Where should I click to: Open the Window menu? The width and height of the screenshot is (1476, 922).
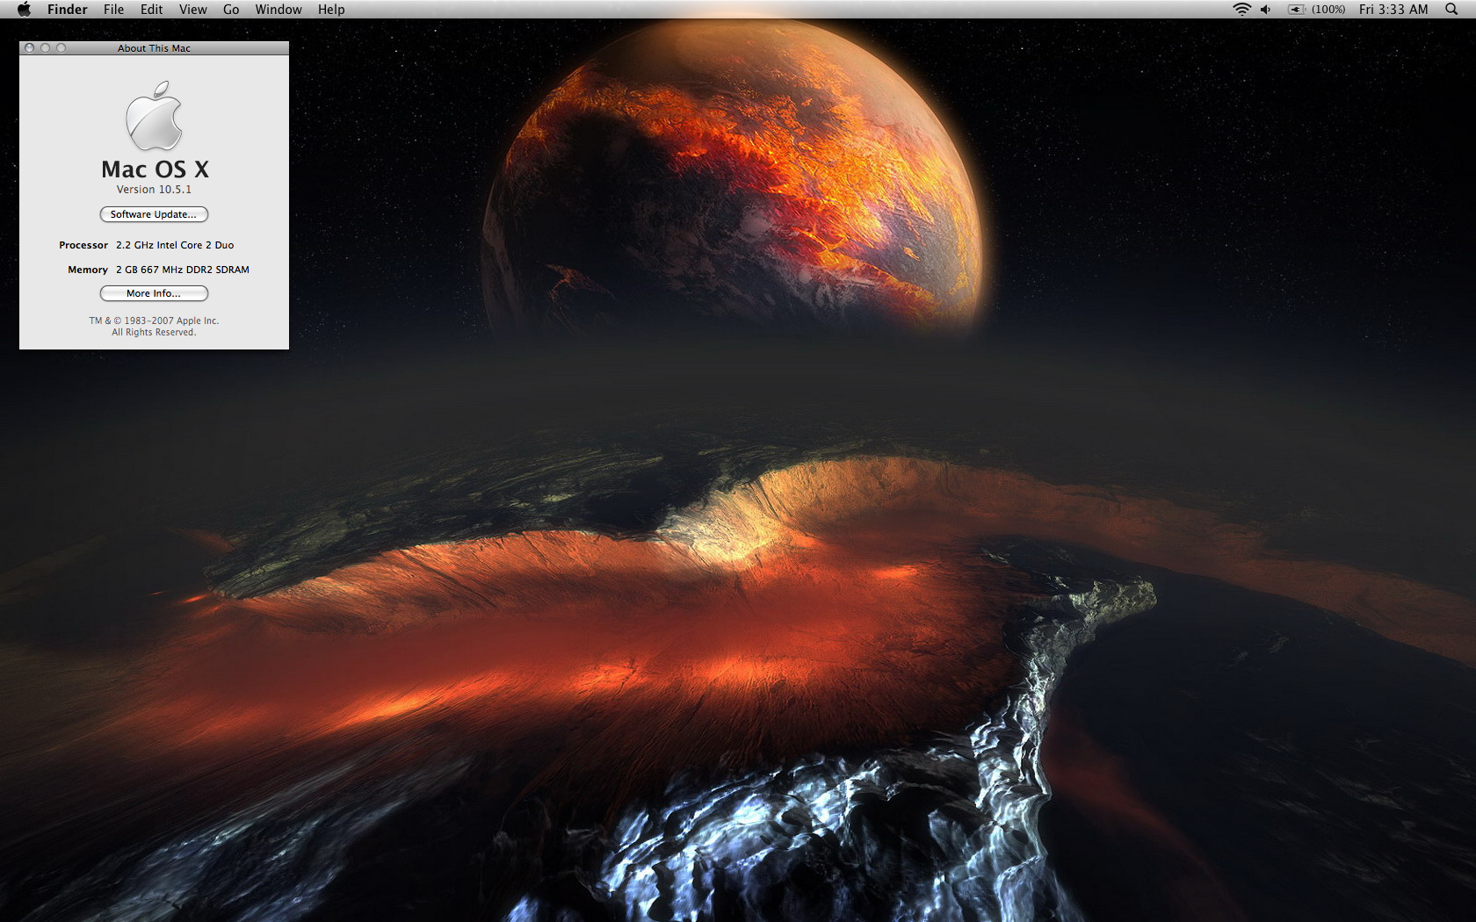[x=279, y=10]
